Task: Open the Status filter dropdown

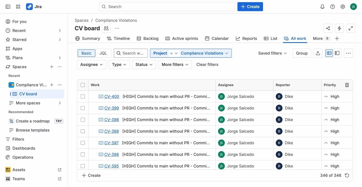Action: tap(144, 65)
